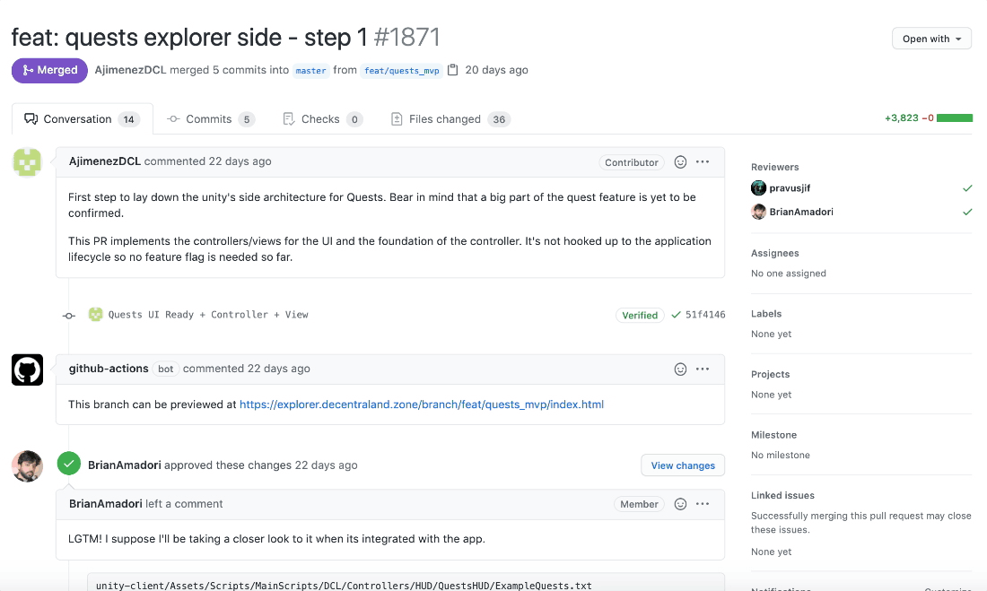Click the Verified commit badge
Image resolution: width=987 pixels, height=591 pixels.
point(640,315)
